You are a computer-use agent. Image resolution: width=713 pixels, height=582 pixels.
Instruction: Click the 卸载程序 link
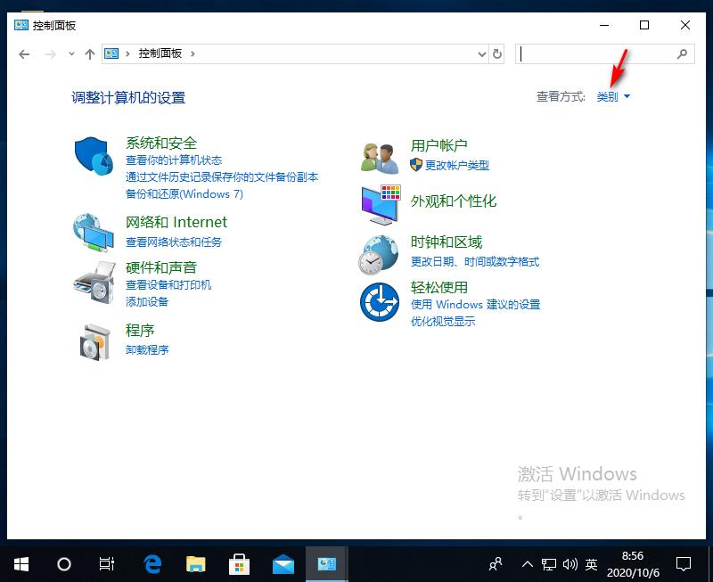147,349
